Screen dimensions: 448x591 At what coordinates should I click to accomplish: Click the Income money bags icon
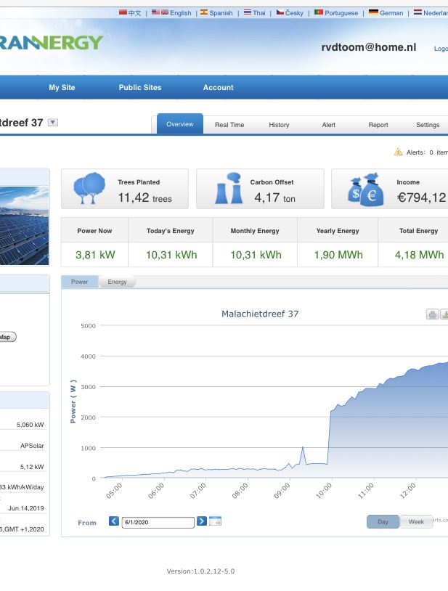click(365, 189)
